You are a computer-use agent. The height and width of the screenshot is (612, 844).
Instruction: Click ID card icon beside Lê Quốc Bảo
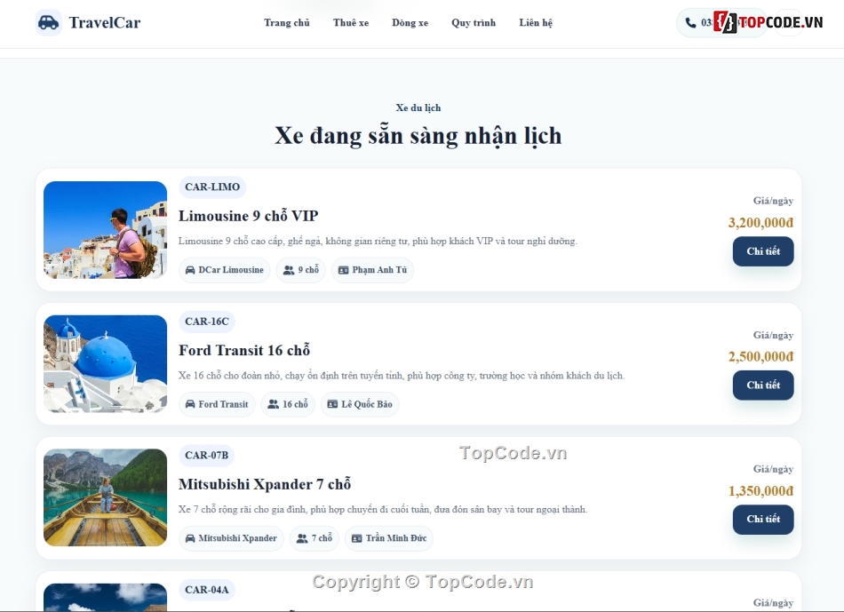[x=332, y=404]
